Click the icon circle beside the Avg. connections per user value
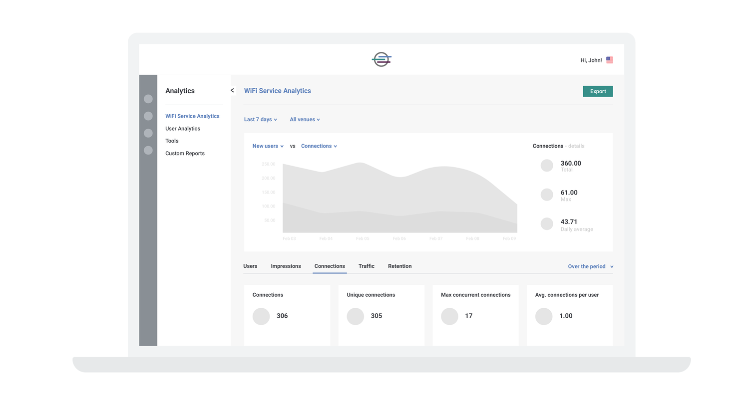 click(x=544, y=316)
